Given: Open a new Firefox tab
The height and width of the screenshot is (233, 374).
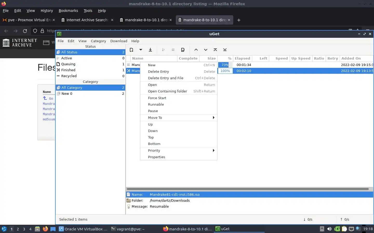Looking at the screenshot, I should [x=239, y=20].
